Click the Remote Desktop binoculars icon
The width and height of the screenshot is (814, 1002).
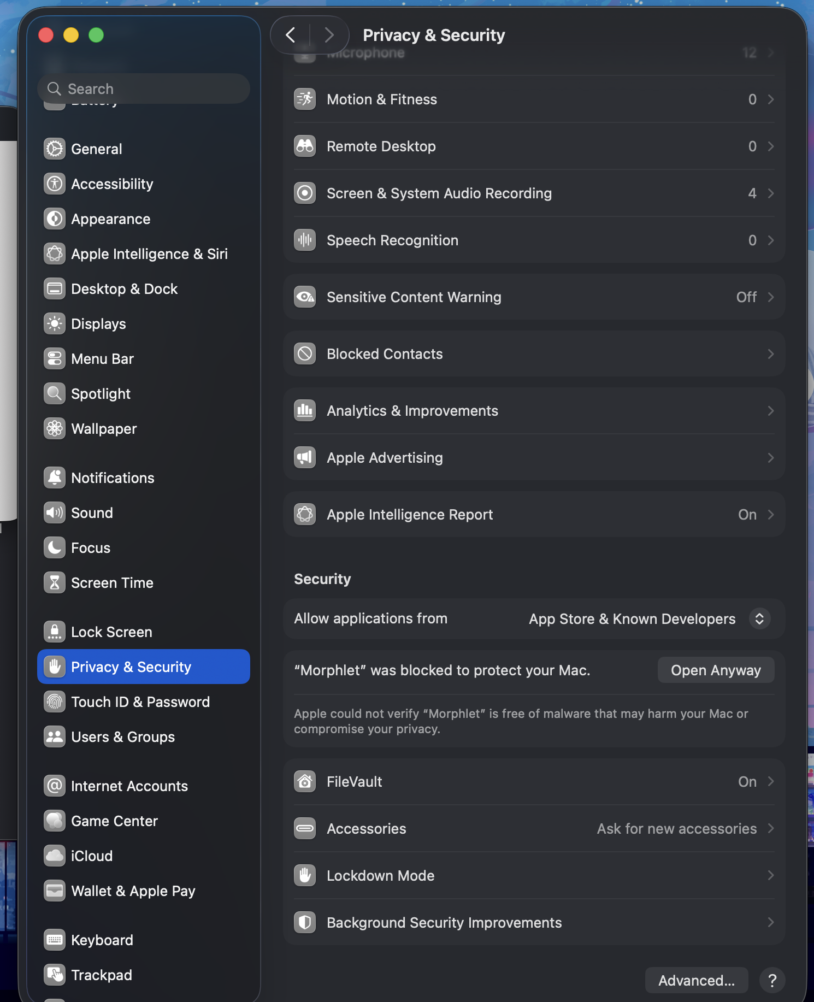tap(305, 146)
